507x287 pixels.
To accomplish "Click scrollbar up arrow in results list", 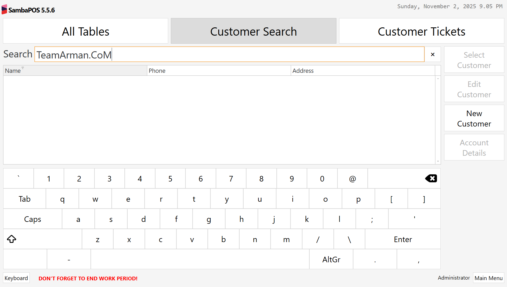I will (x=438, y=78).
